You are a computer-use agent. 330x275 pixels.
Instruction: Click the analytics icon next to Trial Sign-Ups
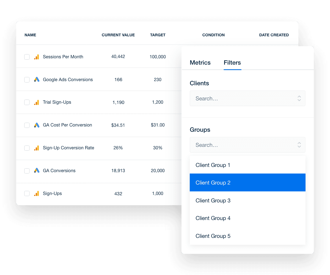coord(37,102)
